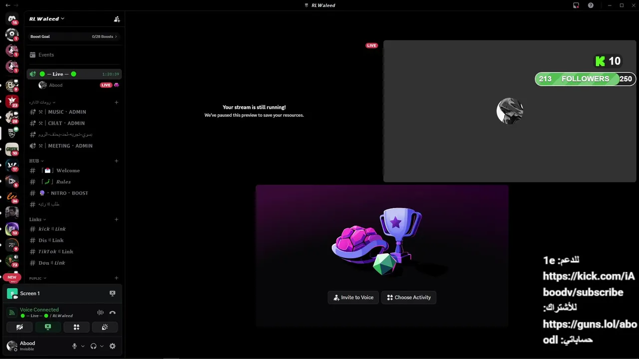Open headphones output options chevron
The height and width of the screenshot is (359, 639).
102,346
